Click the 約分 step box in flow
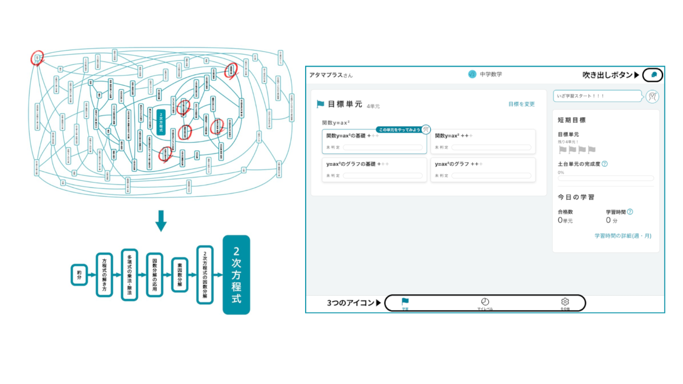683x384 pixels. pyautogui.click(x=80, y=275)
